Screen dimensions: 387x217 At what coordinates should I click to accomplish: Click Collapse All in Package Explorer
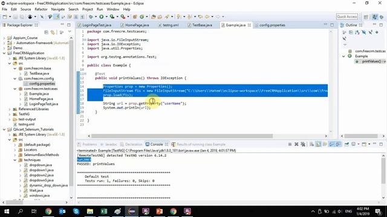tap(46, 32)
